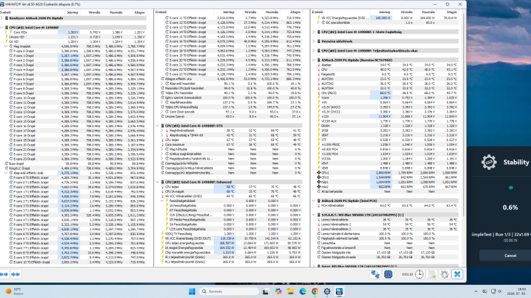Close sensors with the blue X icon
Viewport: 531px width, 298px height.
(457, 274)
